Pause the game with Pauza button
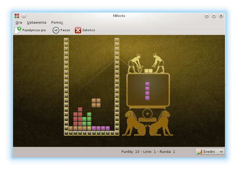This screenshot has height=170, width=238. point(61,30)
